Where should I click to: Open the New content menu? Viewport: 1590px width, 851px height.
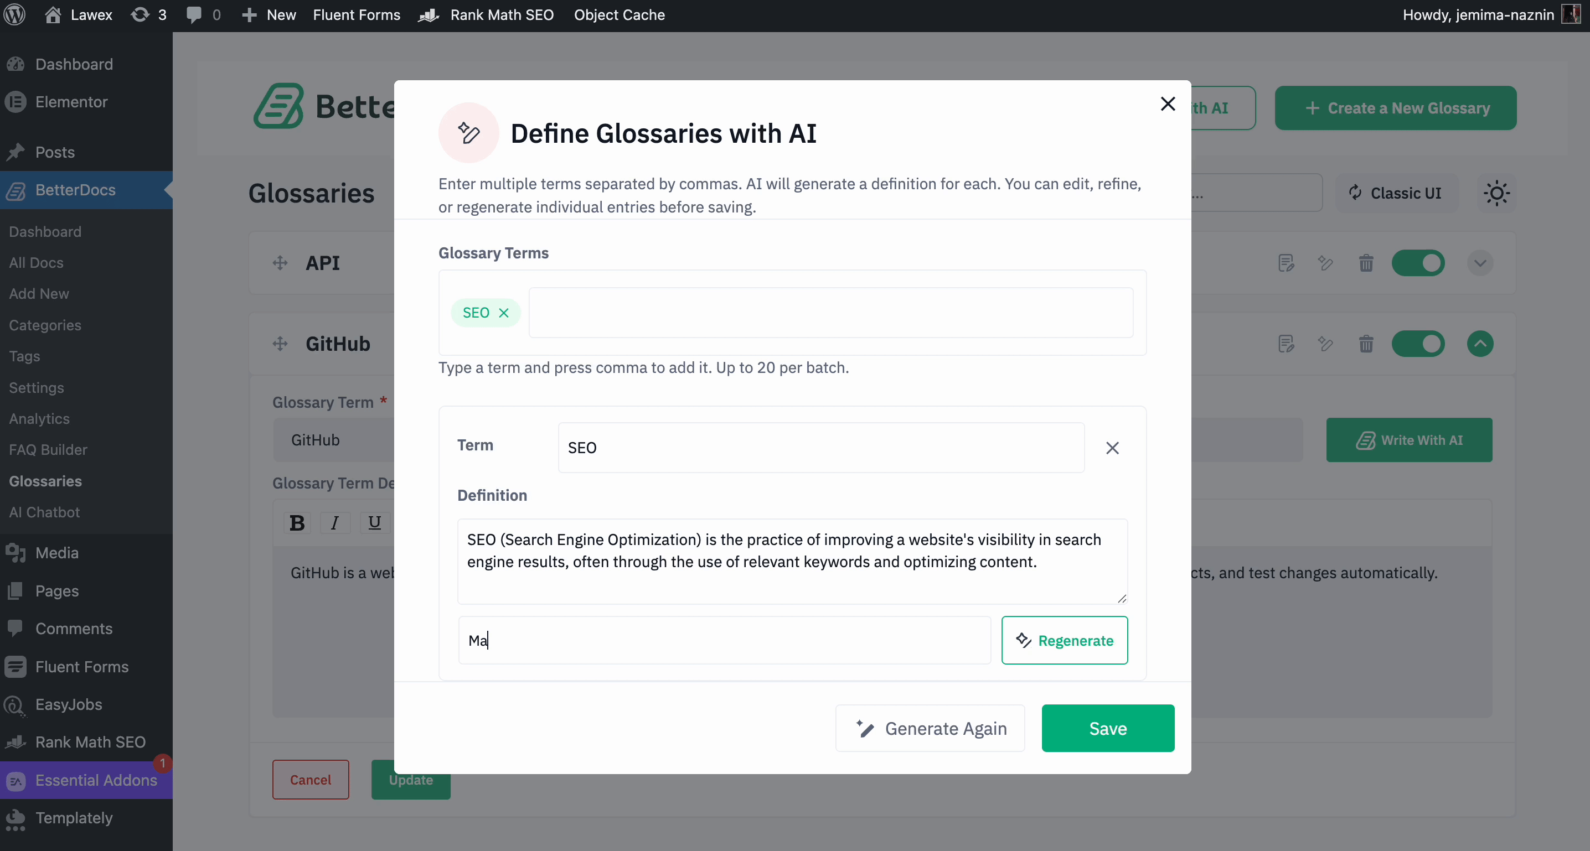269,15
